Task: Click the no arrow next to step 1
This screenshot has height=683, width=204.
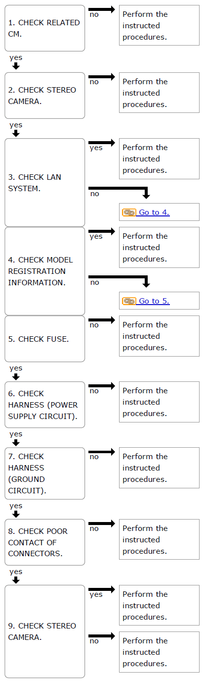Action: [x=102, y=9]
